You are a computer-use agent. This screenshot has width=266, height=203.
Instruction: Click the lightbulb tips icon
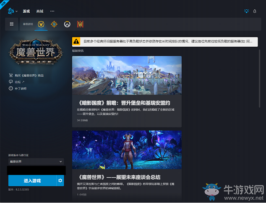pyautogui.click(x=246, y=11)
